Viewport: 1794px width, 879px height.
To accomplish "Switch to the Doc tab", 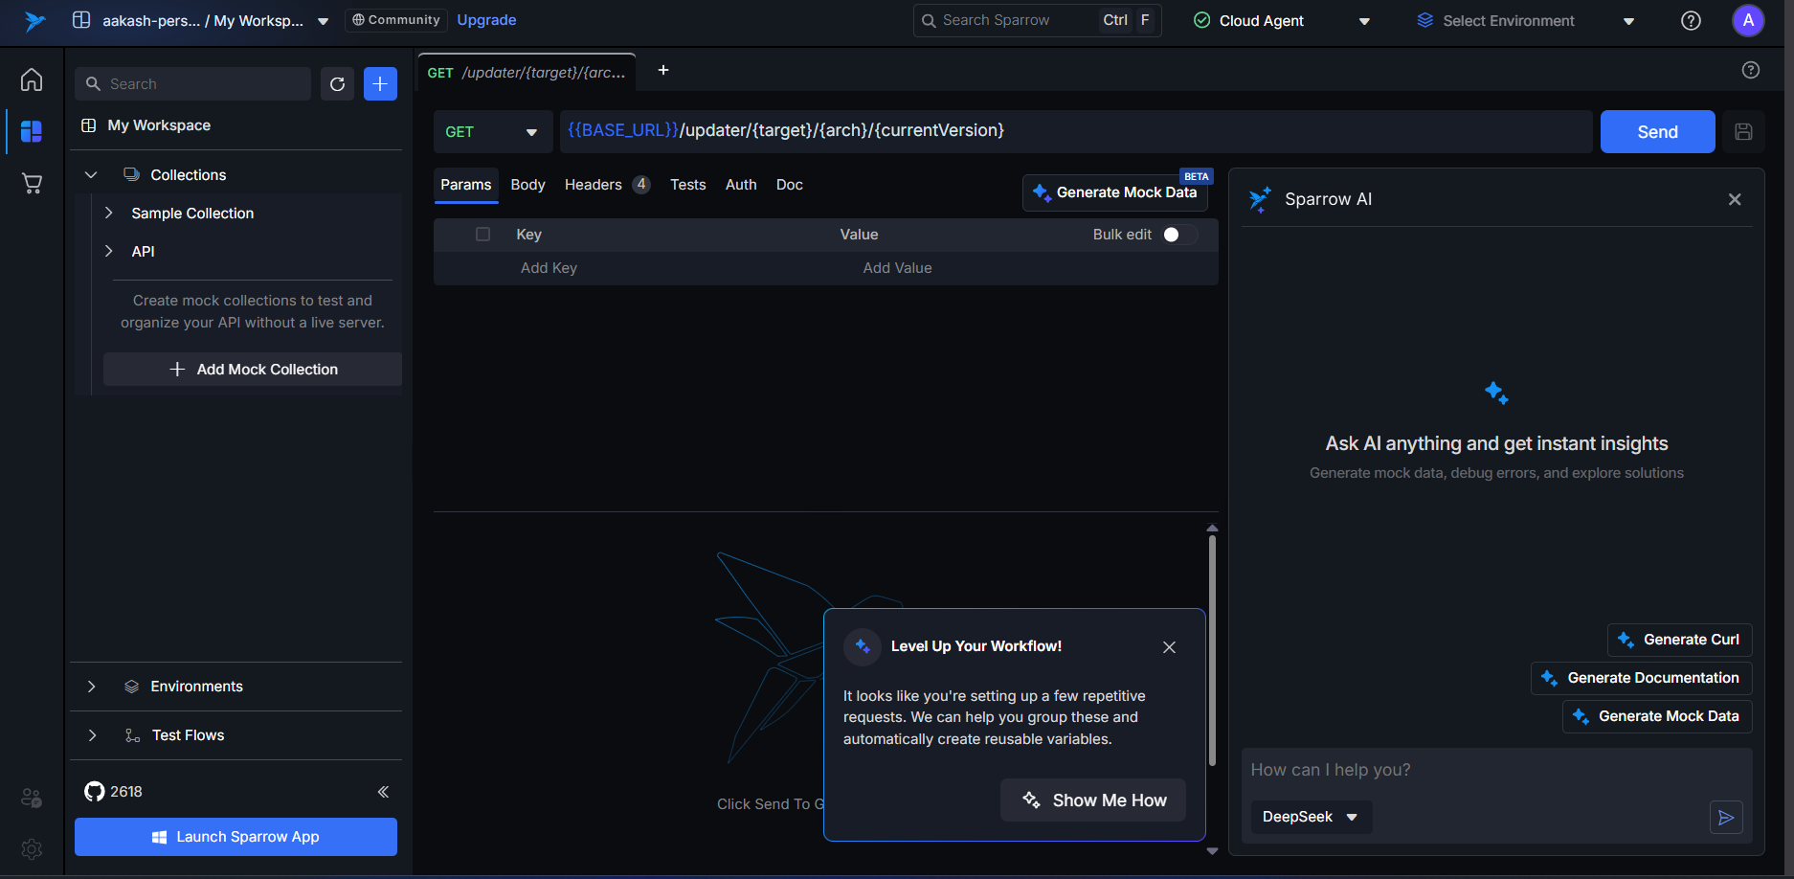I will click(789, 185).
